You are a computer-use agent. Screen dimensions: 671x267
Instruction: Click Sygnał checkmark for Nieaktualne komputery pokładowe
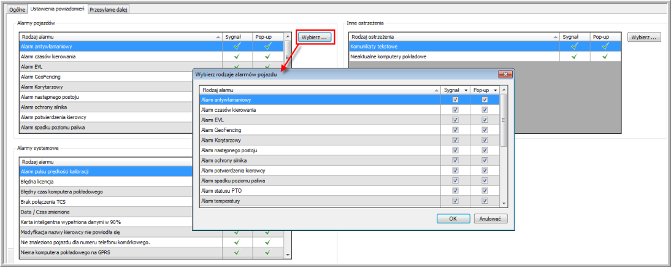[574, 56]
